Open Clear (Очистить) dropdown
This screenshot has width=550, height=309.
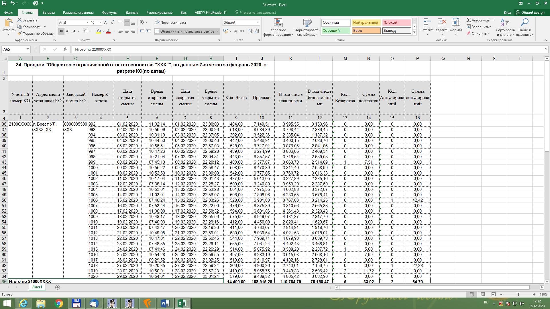coord(478,33)
